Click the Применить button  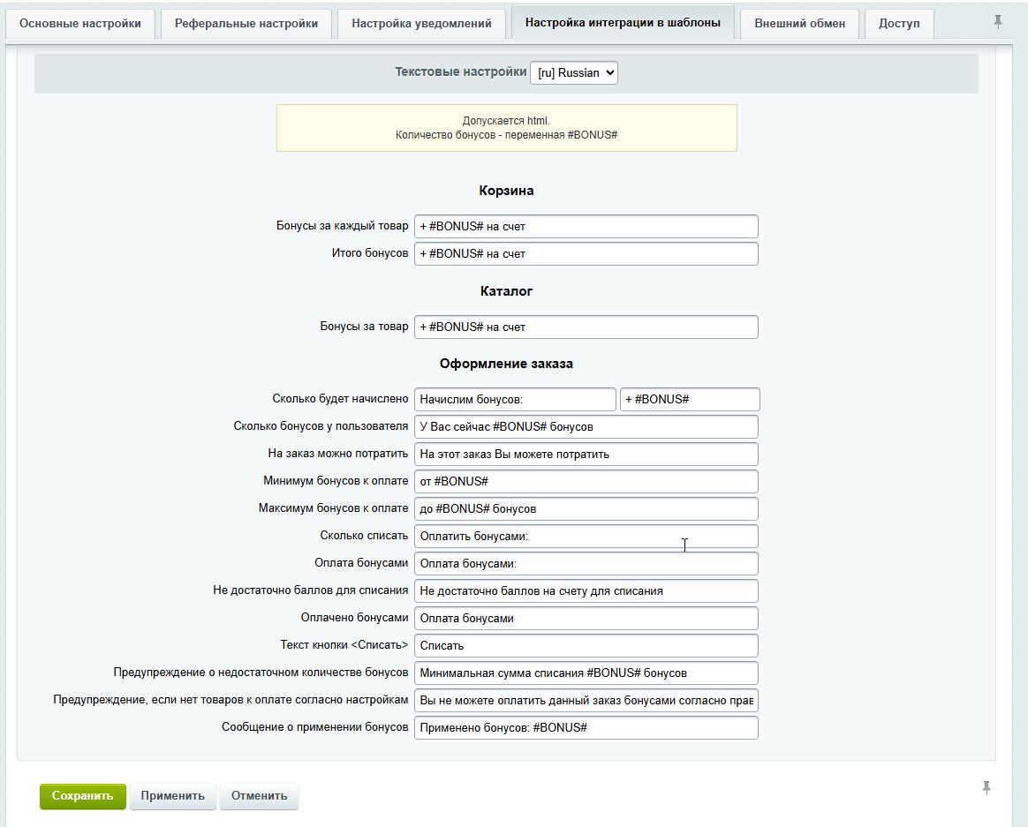(172, 796)
